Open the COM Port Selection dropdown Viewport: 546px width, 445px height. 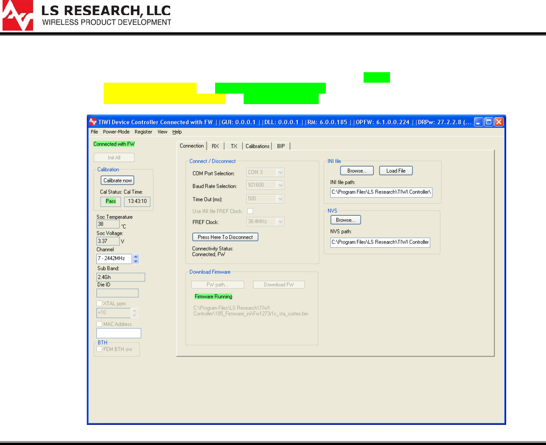[x=265, y=173]
